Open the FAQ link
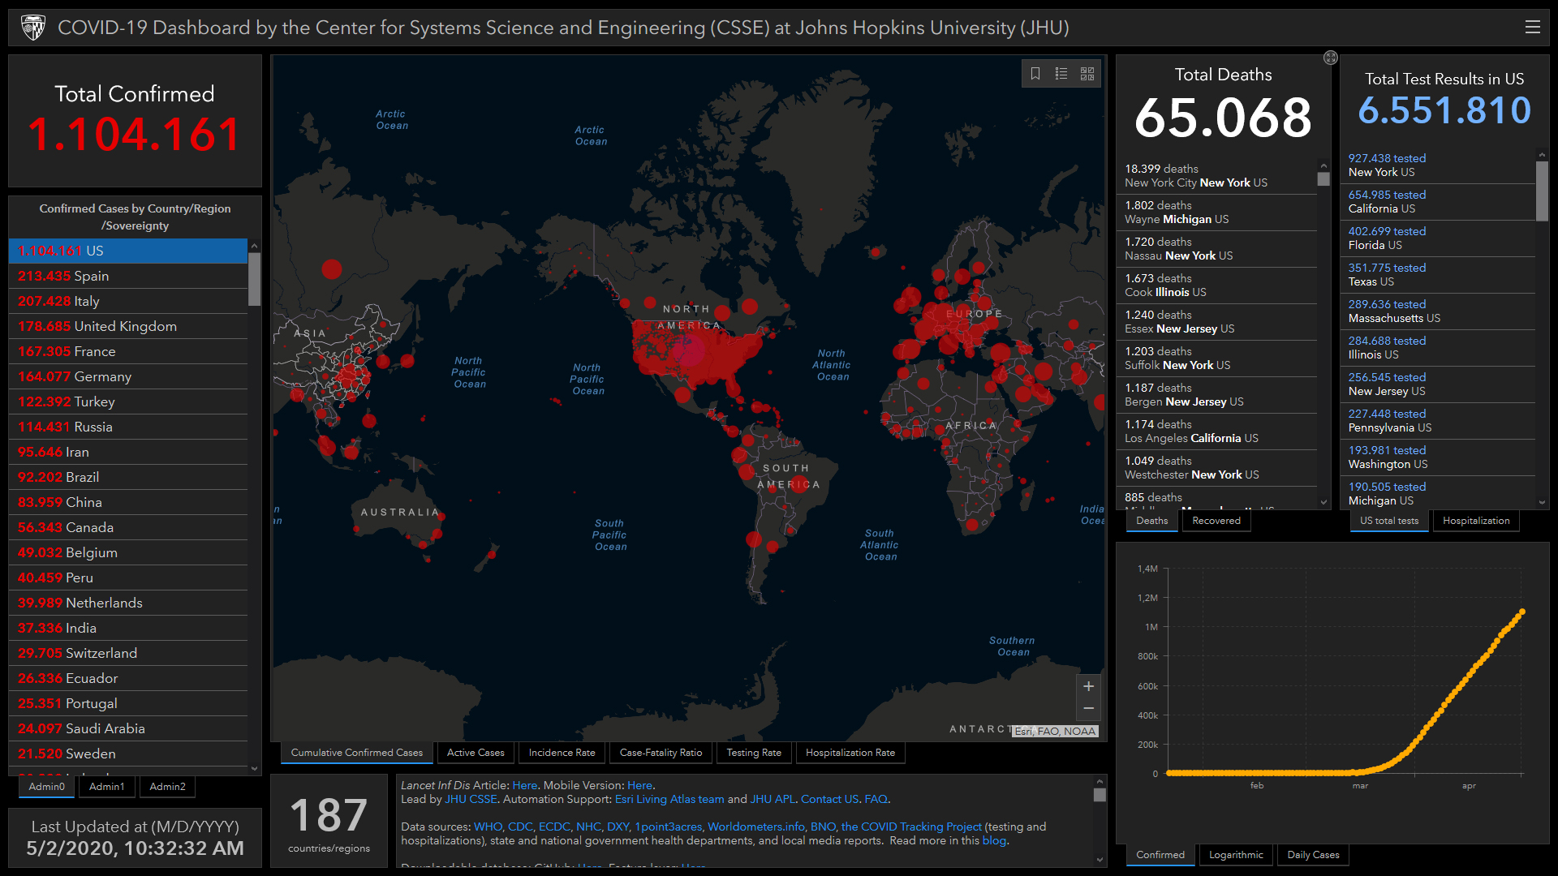This screenshot has width=1558, height=876. 876,799
